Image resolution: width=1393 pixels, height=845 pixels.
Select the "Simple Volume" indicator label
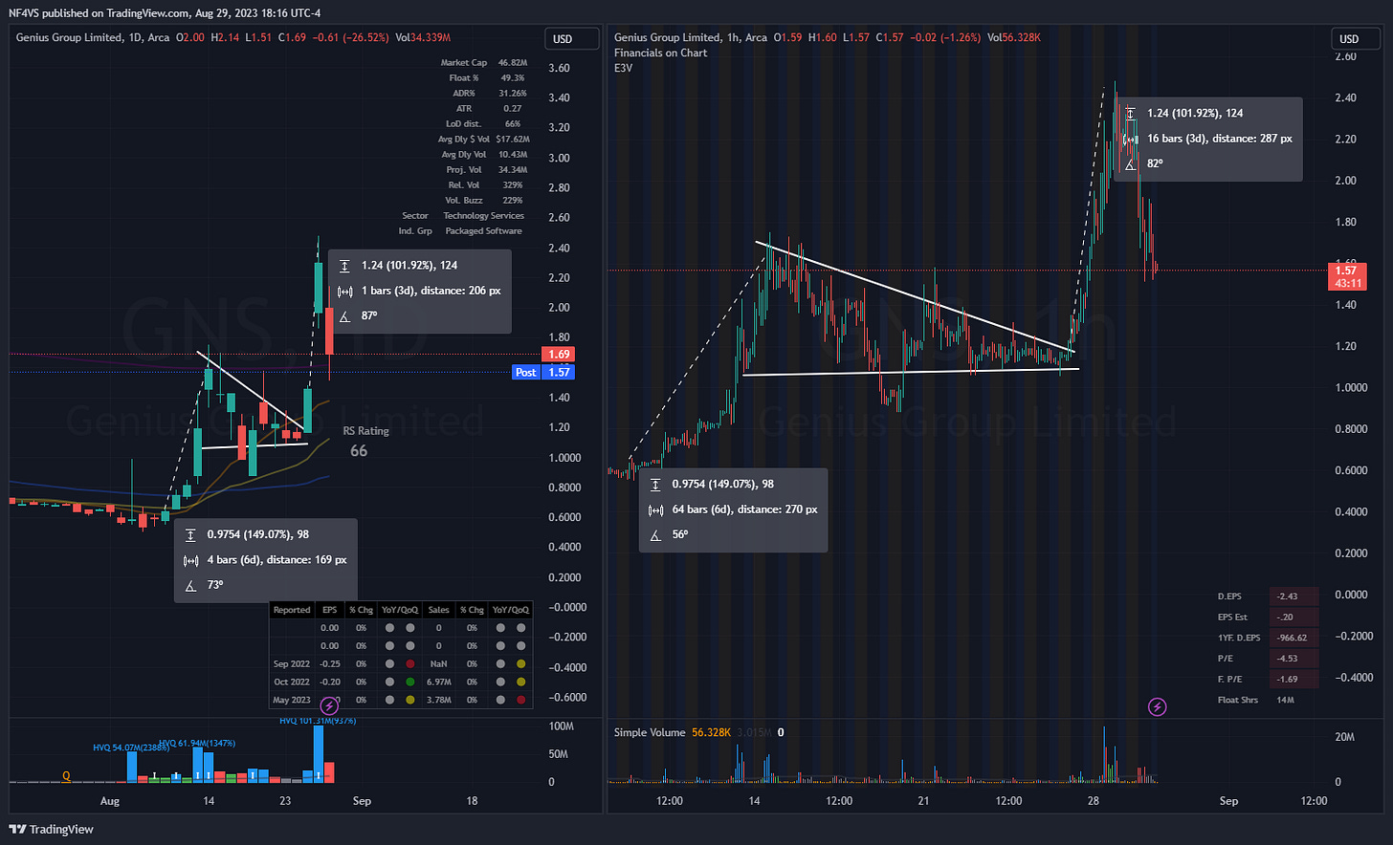click(650, 732)
